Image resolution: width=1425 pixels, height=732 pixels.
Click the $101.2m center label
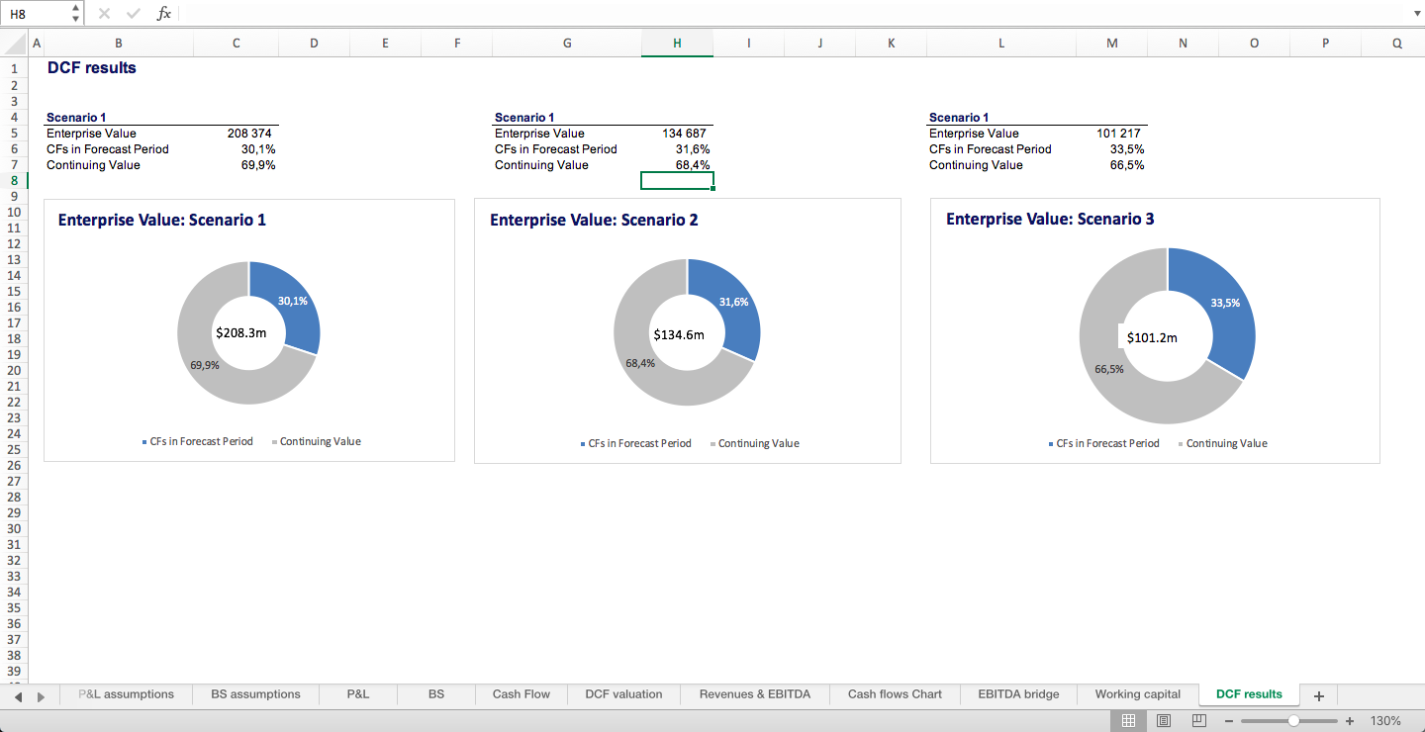(1152, 337)
